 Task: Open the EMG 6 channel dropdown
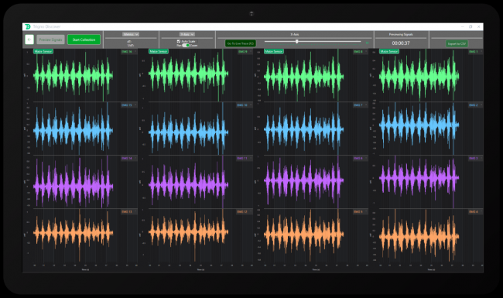point(360,159)
